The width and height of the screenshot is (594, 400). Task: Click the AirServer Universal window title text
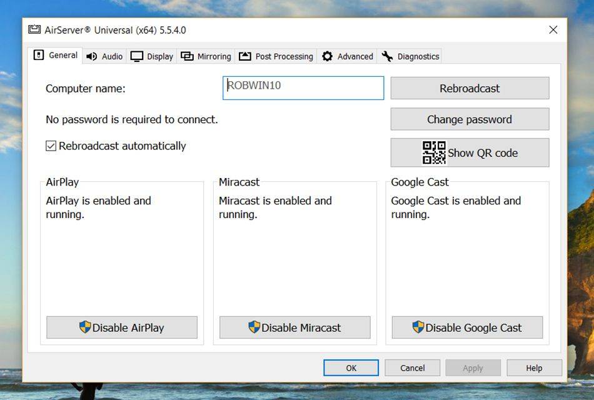(115, 30)
